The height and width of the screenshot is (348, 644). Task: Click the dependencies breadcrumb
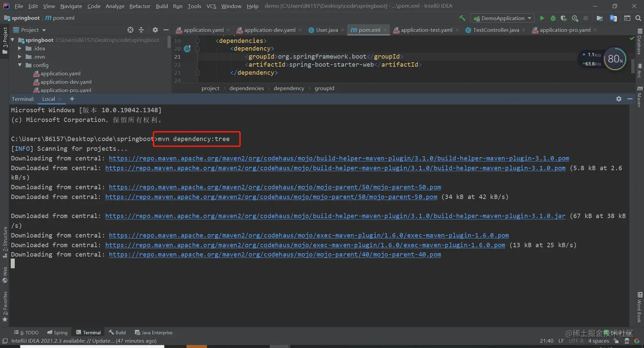pyautogui.click(x=247, y=88)
